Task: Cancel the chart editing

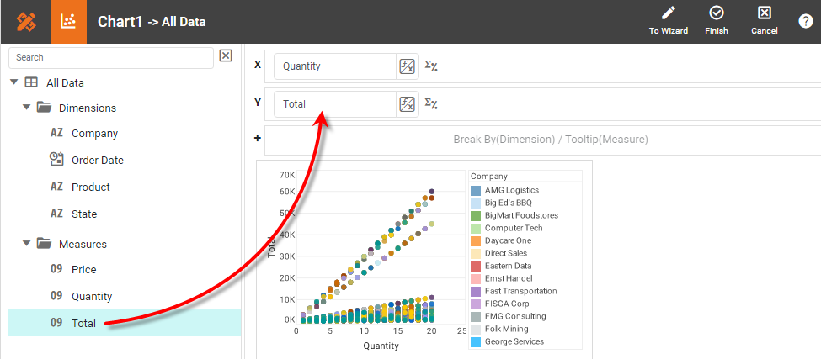Action: pos(764,21)
